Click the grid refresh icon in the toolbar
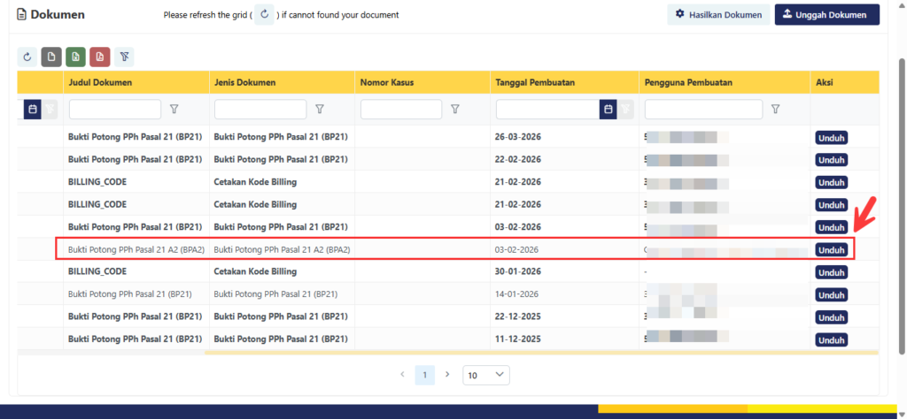Viewport: 907px width, 419px height. (x=27, y=57)
